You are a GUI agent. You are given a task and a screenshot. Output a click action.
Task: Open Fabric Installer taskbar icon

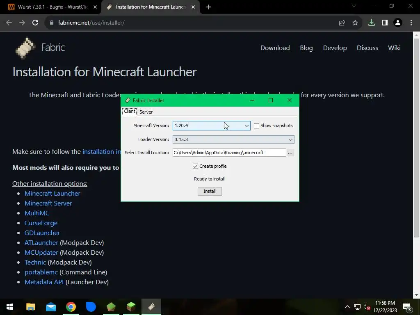[x=151, y=307]
